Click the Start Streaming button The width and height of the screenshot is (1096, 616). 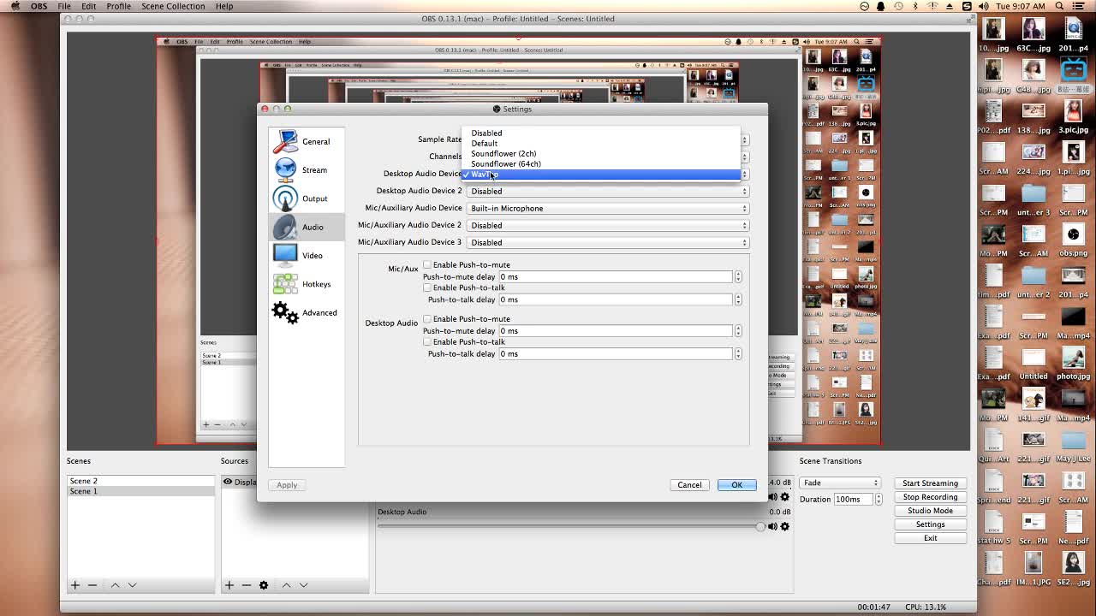click(930, 483)
